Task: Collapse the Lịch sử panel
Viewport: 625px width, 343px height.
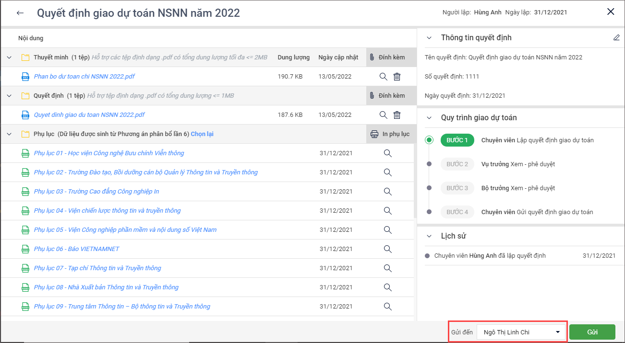Action: [x=430, y=236]
